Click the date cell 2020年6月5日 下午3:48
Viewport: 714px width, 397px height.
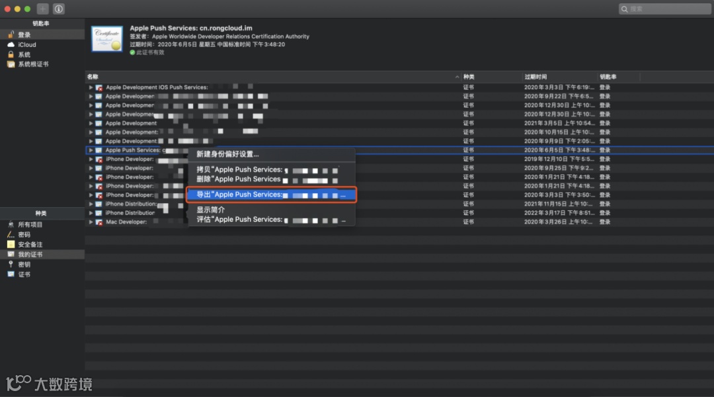(559, 150)
